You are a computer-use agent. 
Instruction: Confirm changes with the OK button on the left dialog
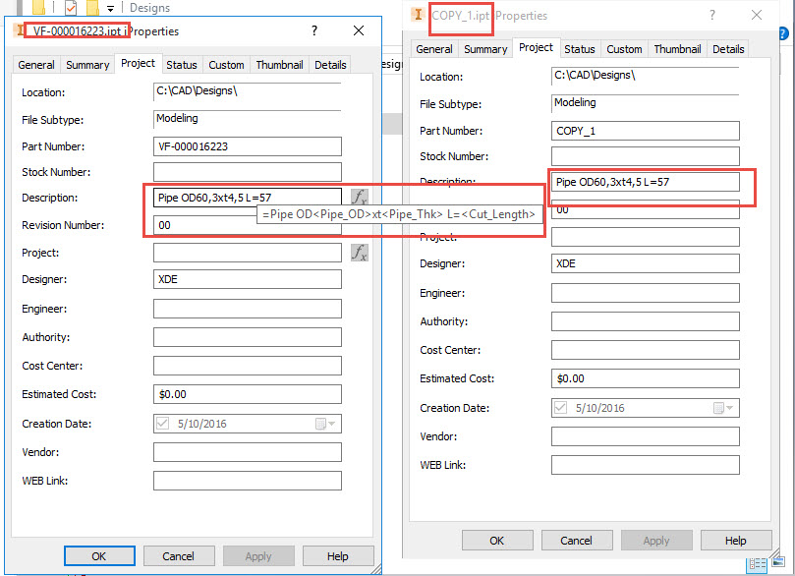(x=99, y=555)
